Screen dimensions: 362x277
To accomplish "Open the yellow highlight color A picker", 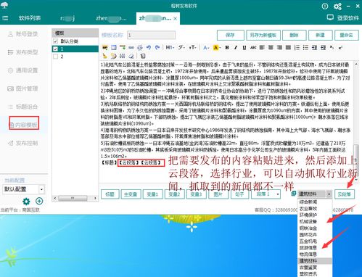I will (x=216, y=48).
